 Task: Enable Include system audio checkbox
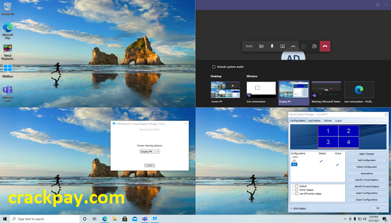[x=214, y=67]
